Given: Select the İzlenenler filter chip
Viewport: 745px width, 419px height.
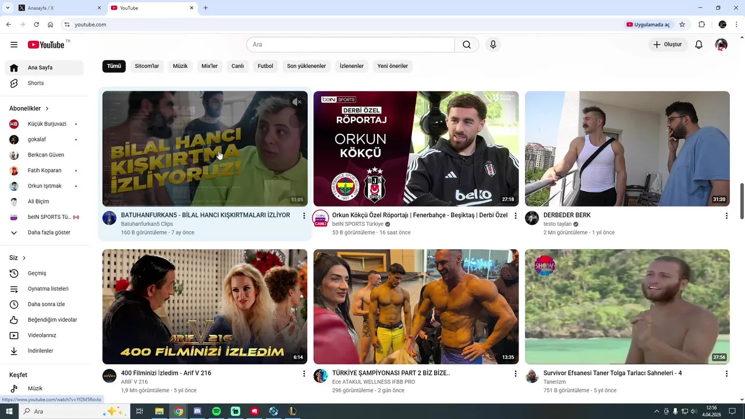Looking at the screenshot, I should click(352, 66).
